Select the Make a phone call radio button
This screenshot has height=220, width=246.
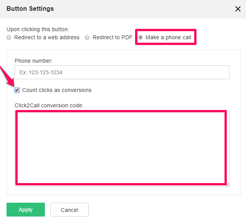[x=140, y=38]
